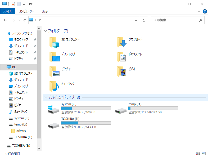Select the TOSHIBA (E:) drive icon in main pane

pyautogui.click(x=54, y=125)
